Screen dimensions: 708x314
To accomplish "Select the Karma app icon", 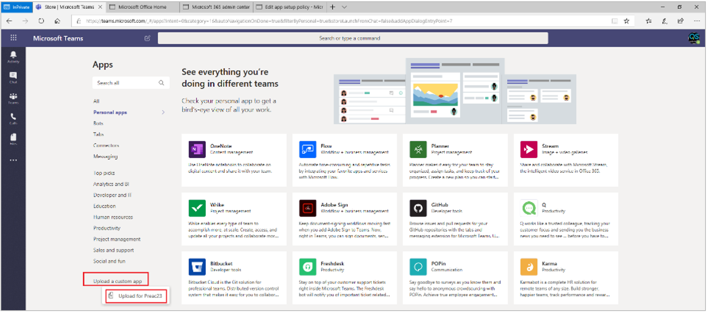I will [x=529, y=267].
